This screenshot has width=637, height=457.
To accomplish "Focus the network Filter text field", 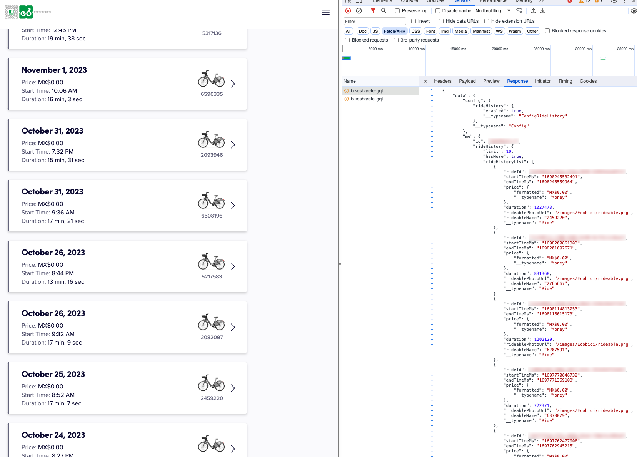I will coord(375,21).
